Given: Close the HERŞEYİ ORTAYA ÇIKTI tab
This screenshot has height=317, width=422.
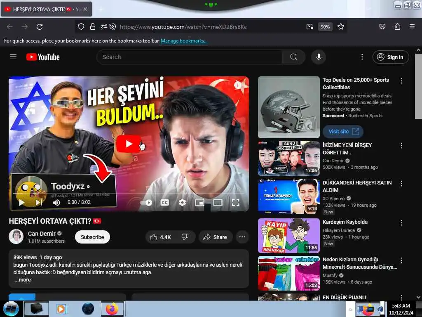Looking at the screenshot, I should pos(85,9).
